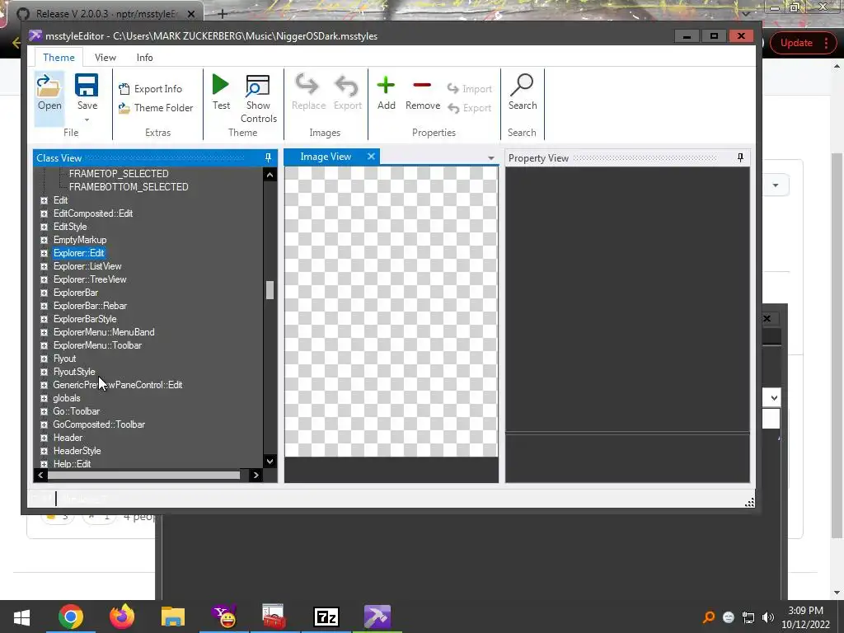Select the HeaderStyle class
Viewport: 844px width, 633px height.
coord(77,451)
